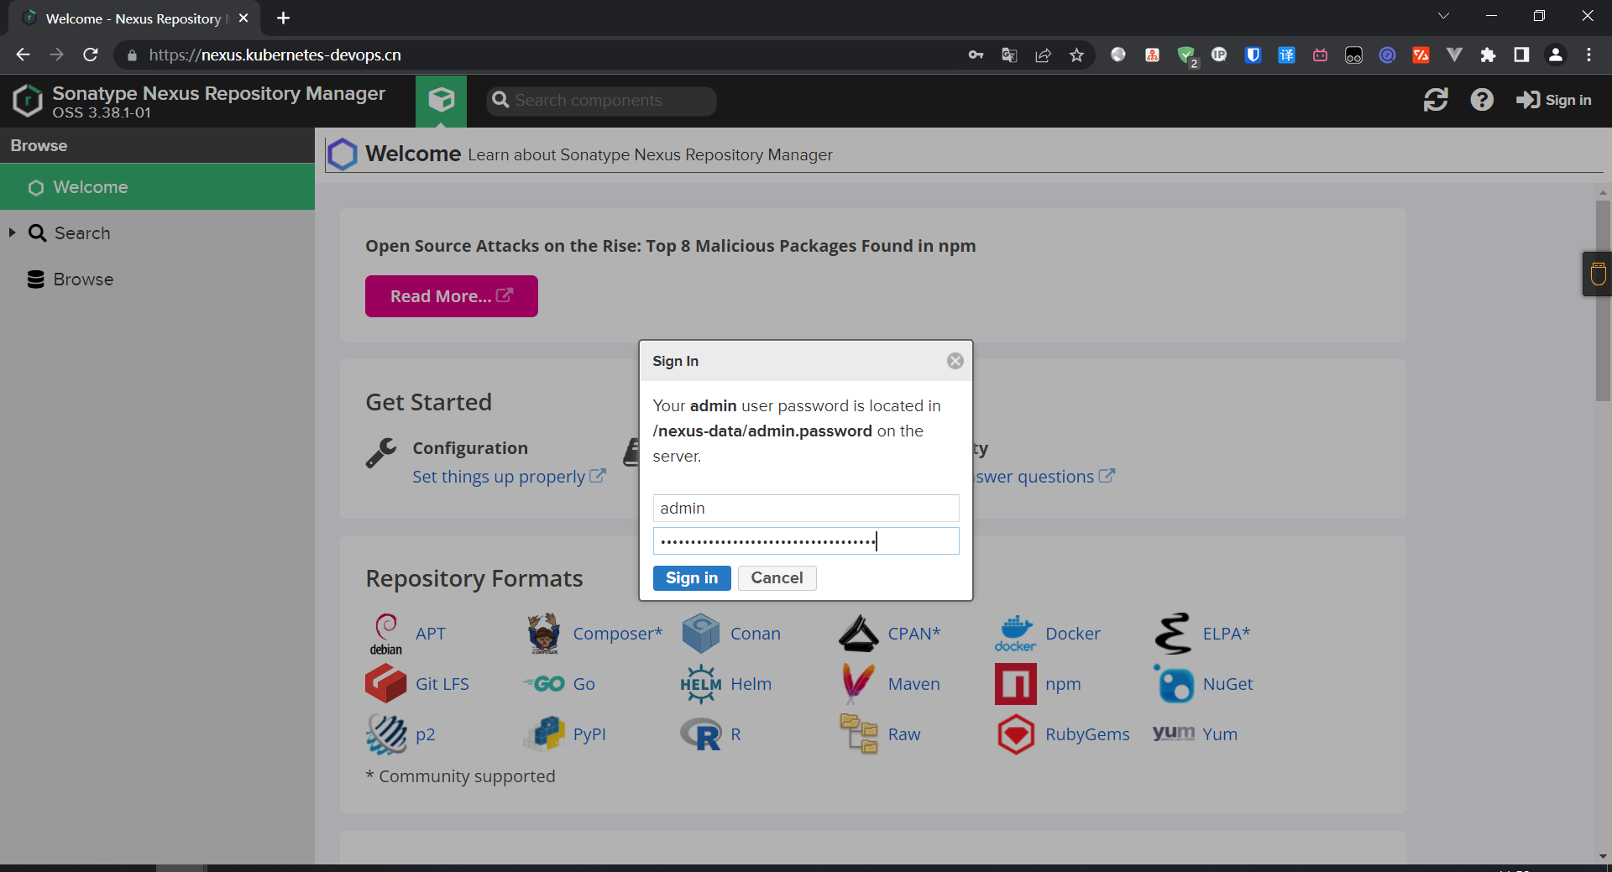Click the Maven feather icon

pos(858,684)
